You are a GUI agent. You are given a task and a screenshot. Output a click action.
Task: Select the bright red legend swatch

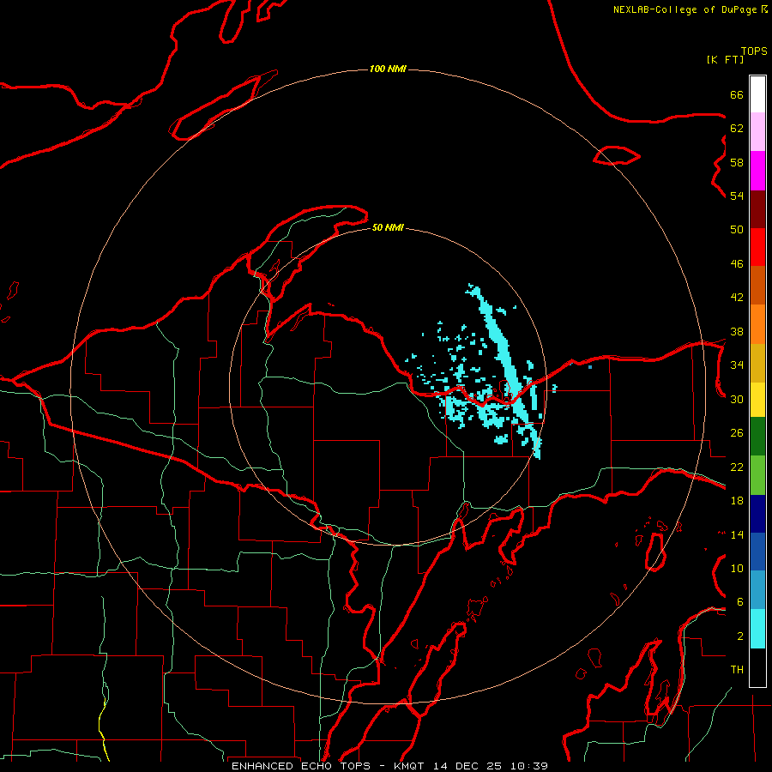pyautogui.click(x=757, y=247)
